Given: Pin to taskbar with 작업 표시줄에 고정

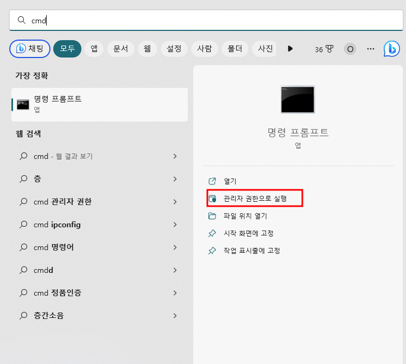Looking at the screenshot, I should click(x=252, y=251).
